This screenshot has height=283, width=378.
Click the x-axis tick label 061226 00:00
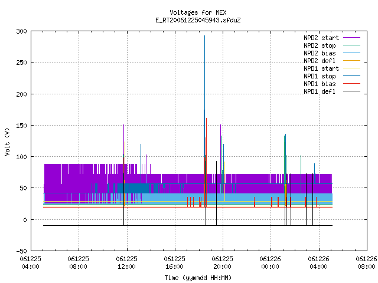click(271, 263)
